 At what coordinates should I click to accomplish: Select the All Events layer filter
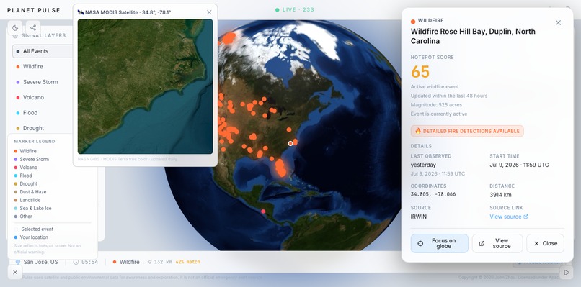(x=43, y=51)
